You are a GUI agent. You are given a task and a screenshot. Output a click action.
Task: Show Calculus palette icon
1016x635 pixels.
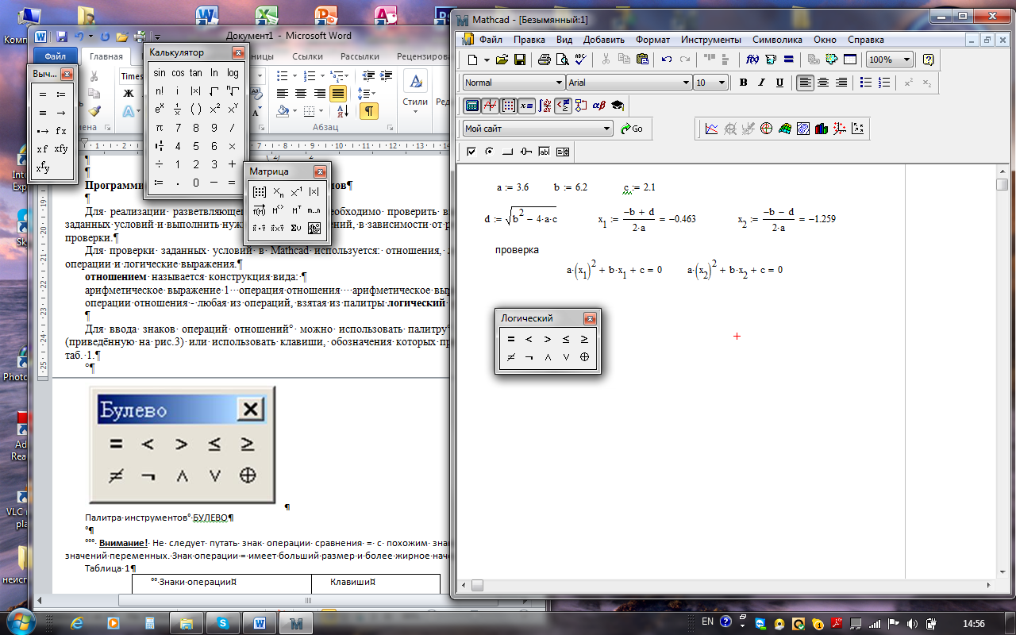[x=545, y=105]
